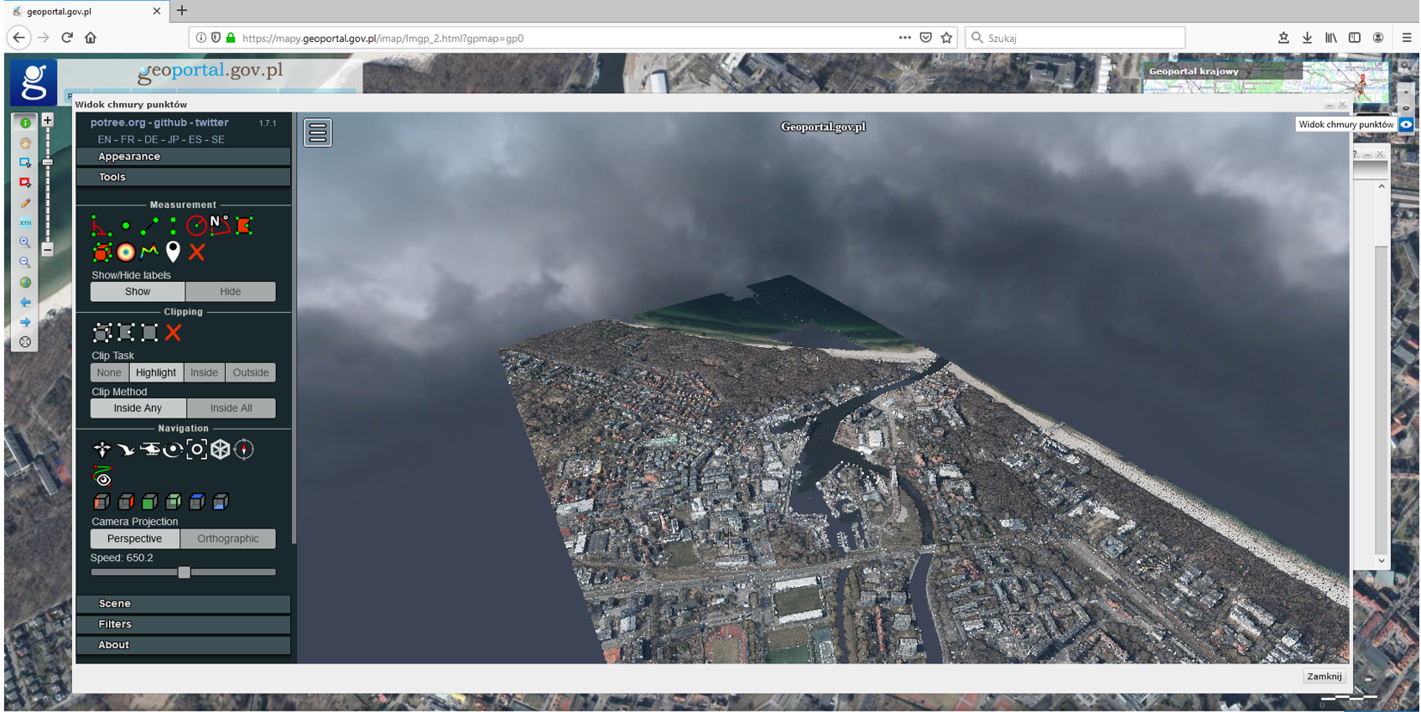
Task: Open the potree.org link
Action: (x=117, y=122)
